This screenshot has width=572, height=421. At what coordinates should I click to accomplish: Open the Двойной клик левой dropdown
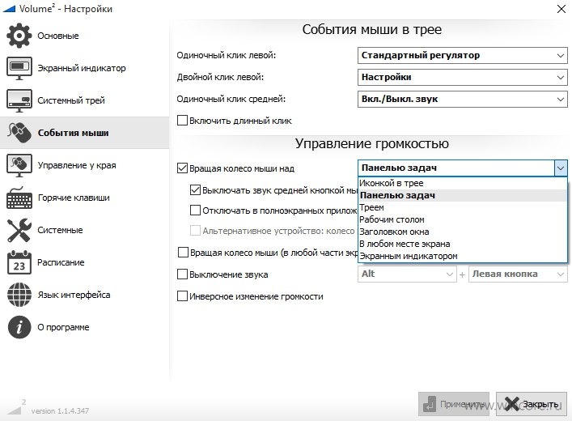pyautogui.click(x=462, y=78)
